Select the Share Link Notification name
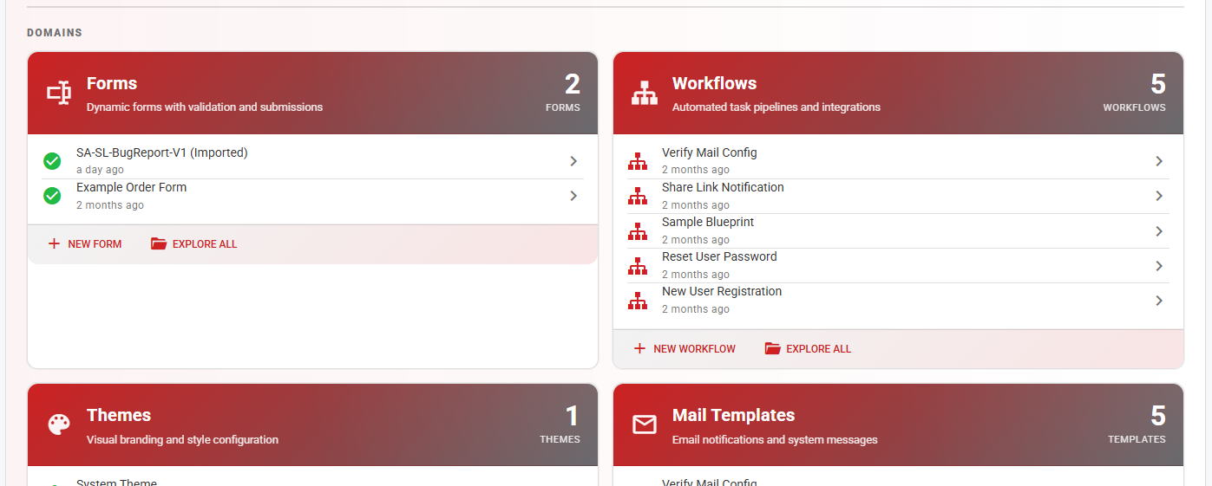Viewport: 1212px width, 486px height. (723, 187)
